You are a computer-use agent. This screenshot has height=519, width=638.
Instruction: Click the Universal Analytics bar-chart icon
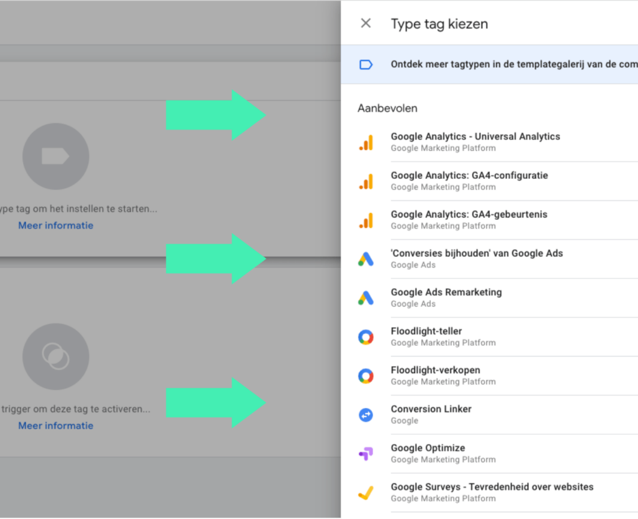coord(366,143)
